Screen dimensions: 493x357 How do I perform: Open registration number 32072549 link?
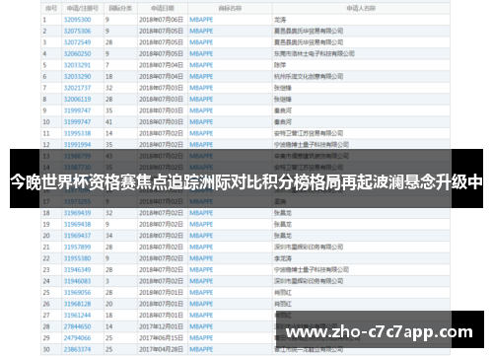[77, 42]
